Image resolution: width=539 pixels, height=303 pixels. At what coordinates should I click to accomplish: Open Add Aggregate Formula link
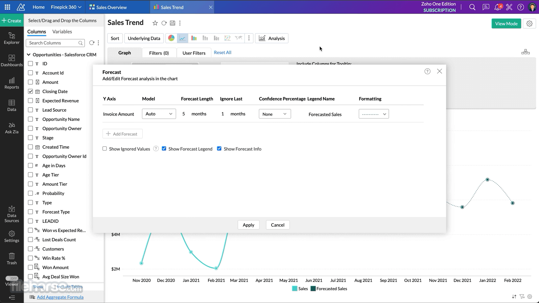[x=60, y=297]
